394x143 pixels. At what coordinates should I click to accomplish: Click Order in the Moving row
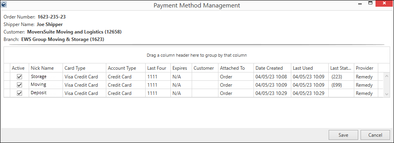[226, 85]
